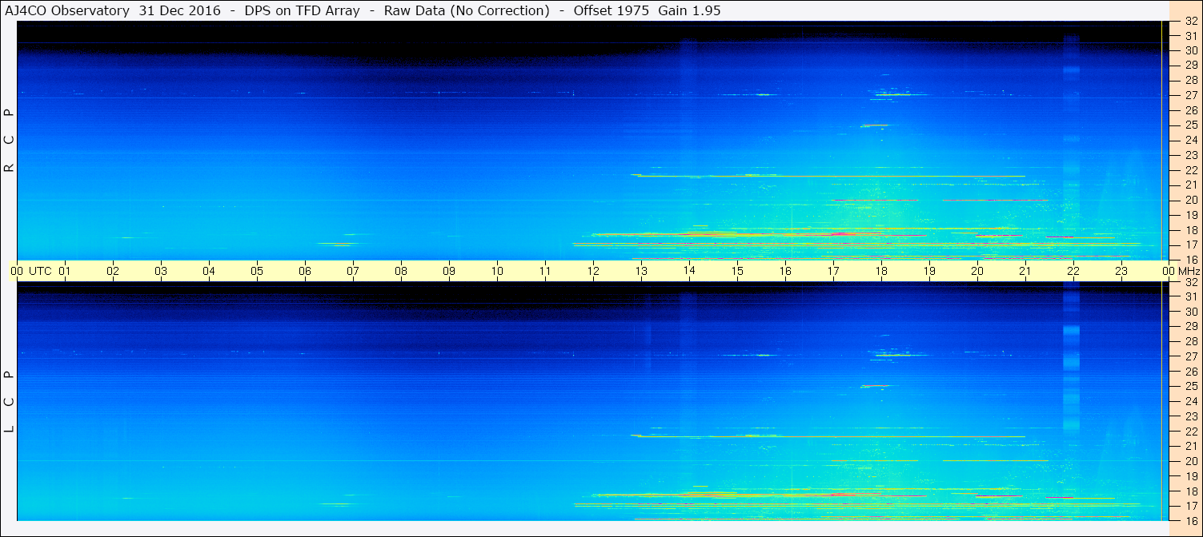Click hour marker 23 on time axis
Viewport: 1203px width, 537px height.
[1121, 272]
